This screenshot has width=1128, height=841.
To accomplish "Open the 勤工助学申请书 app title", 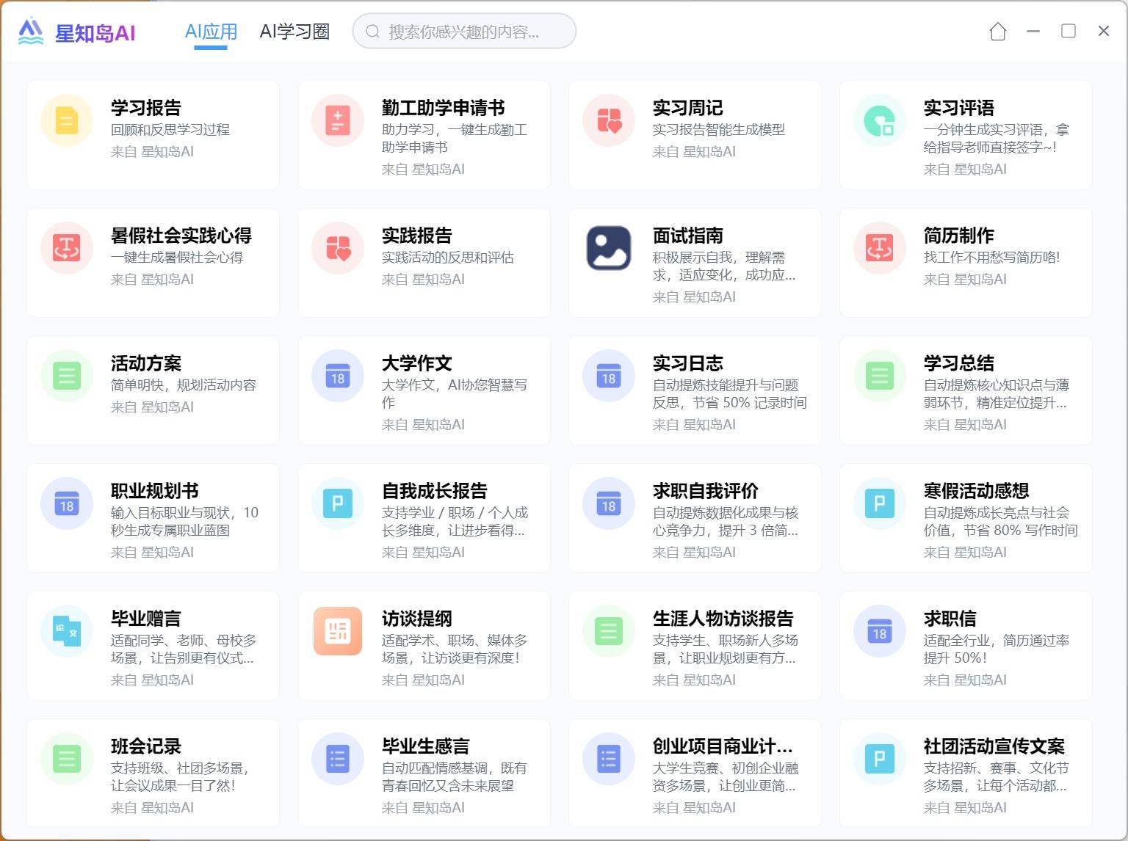I will point(443,108).
